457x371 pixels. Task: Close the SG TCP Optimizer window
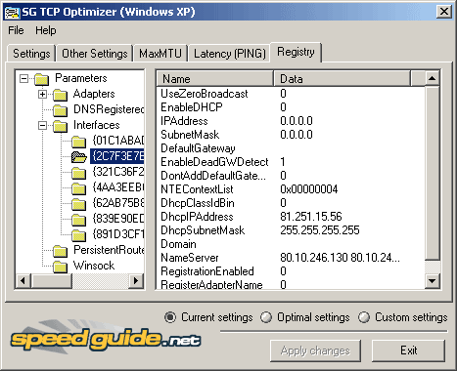(x=444, y=12)
